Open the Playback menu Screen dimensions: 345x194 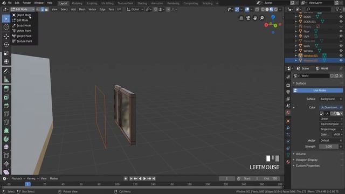pos(18,178)
